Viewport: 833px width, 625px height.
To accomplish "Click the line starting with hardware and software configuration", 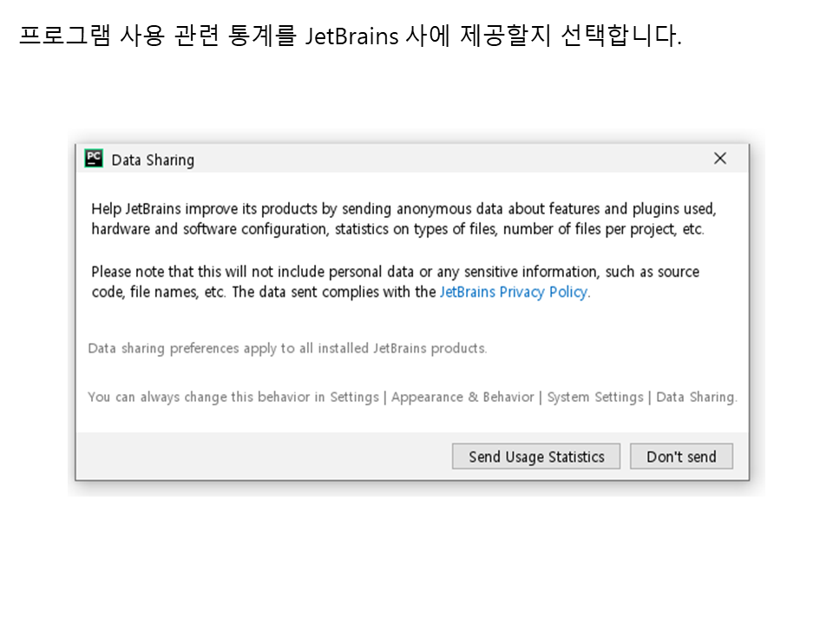I will [x=397, y=229].
